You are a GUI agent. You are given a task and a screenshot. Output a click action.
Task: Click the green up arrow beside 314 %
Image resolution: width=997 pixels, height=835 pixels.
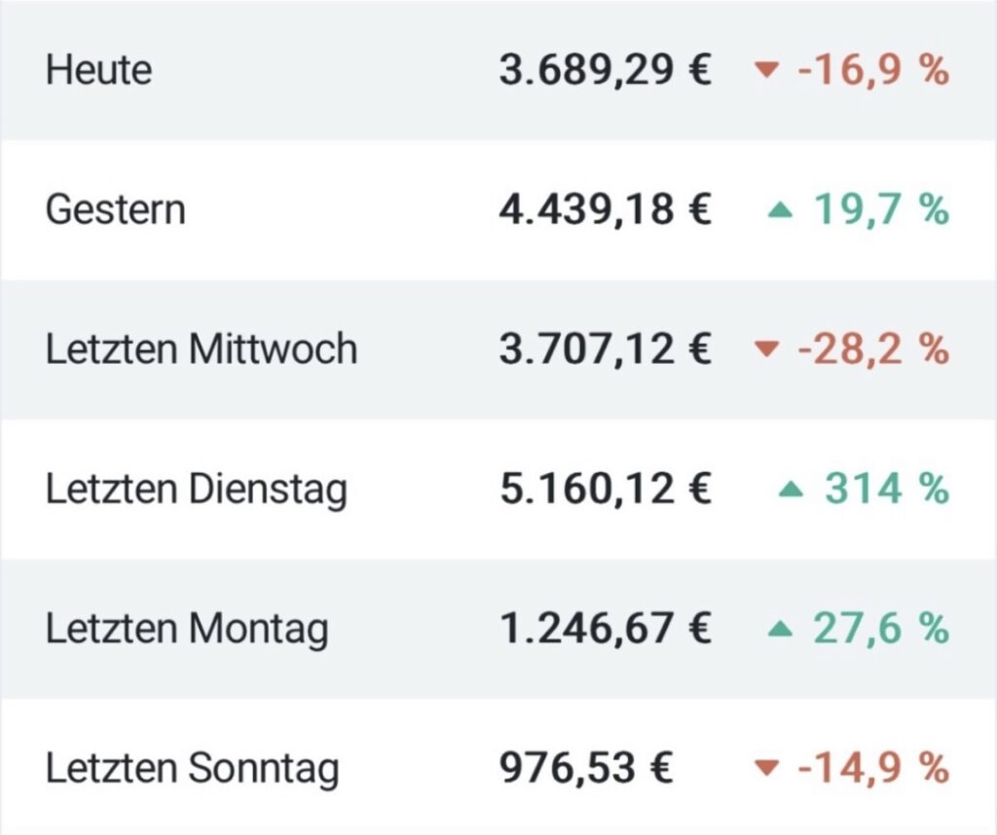point(791,489)
